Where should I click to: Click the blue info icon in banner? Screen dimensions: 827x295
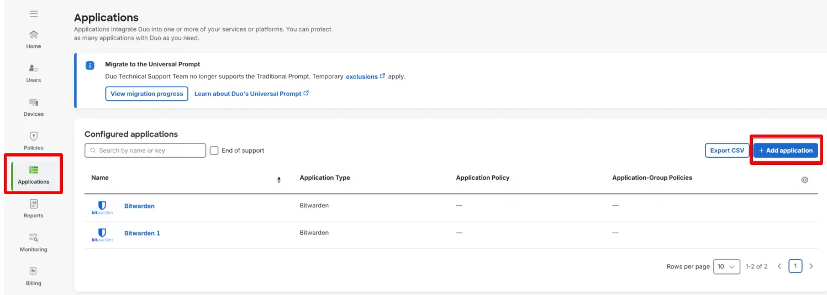(90, 66)
